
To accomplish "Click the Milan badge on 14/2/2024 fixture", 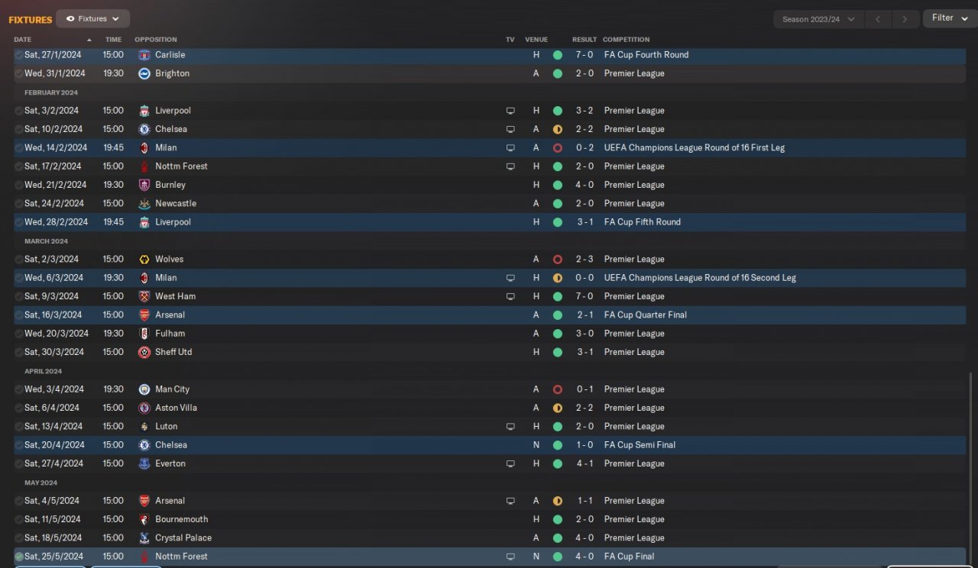I will pos(144,148).
